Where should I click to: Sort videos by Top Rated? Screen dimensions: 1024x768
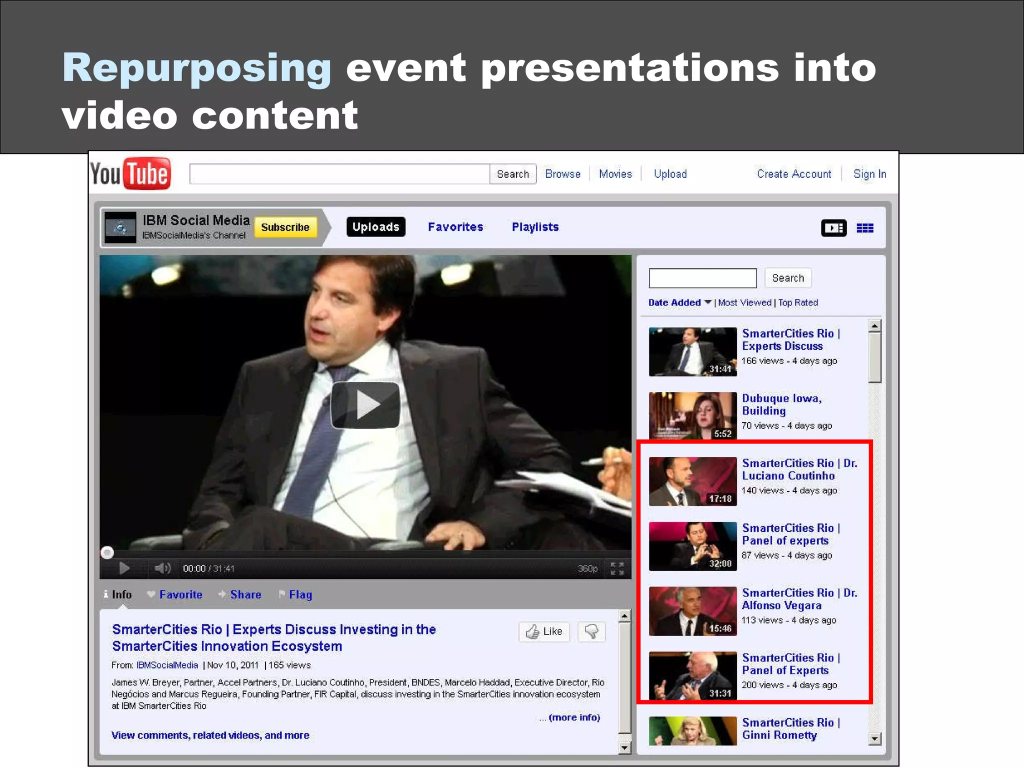point(798,302)
